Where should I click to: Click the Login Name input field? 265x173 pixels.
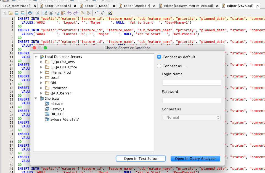coord(192,83)
